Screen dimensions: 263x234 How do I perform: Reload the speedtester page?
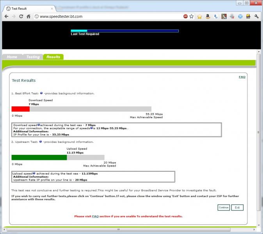21,16
